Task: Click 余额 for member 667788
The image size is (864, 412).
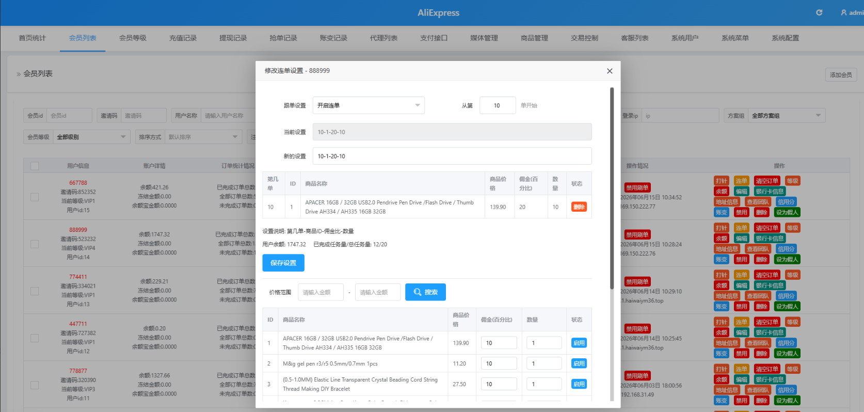Action: [x=722, y=191]
